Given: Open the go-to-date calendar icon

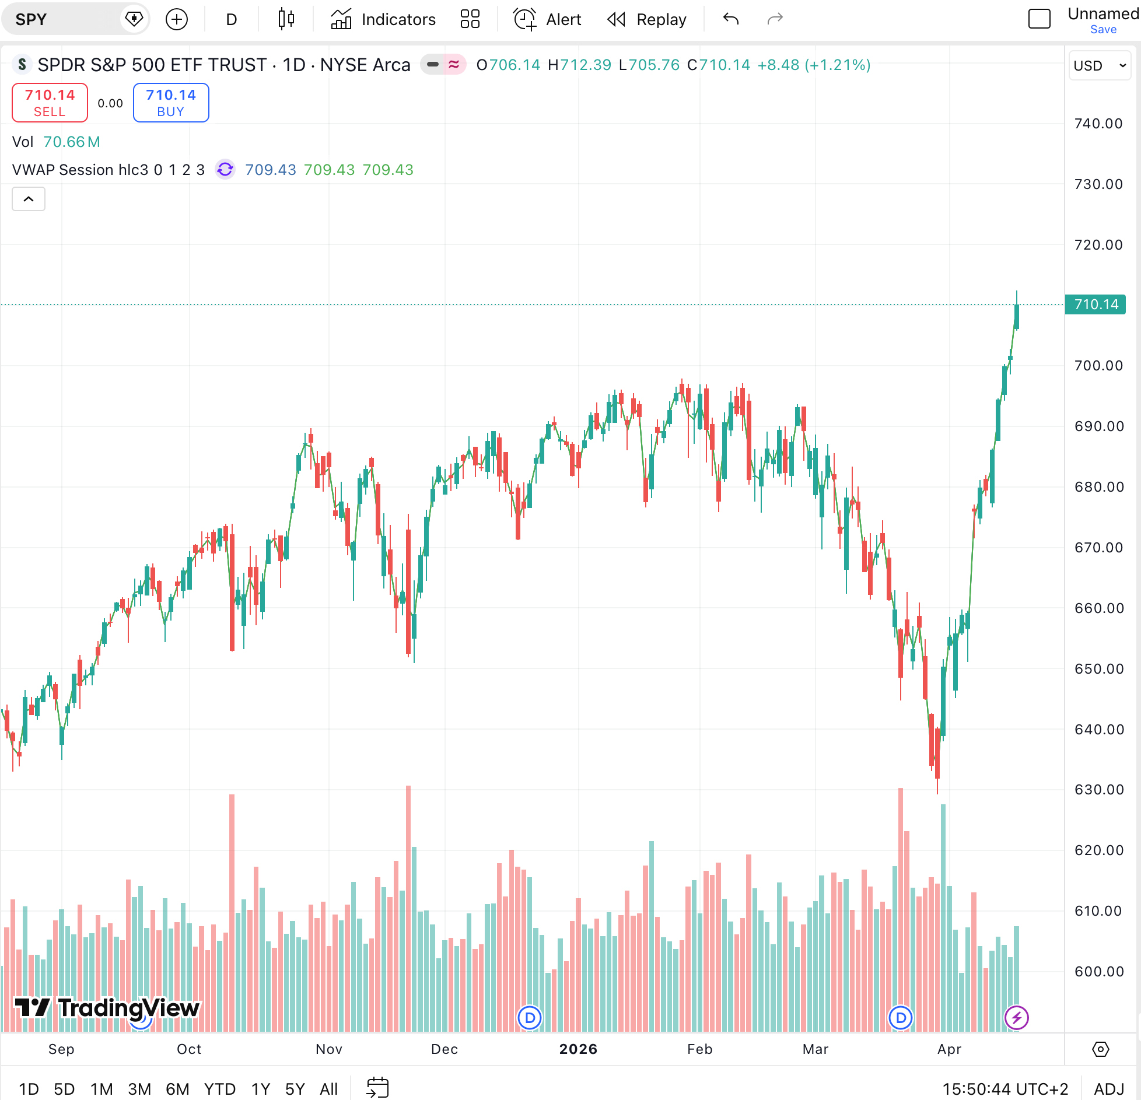Looking at the screenshot, I should pyautogui.click(x=377, y=1088).
